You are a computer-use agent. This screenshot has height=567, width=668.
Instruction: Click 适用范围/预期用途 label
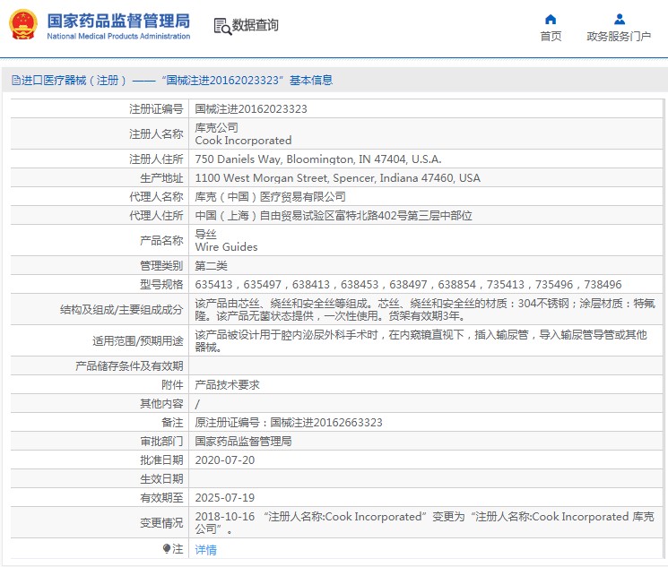coord(137,341)
